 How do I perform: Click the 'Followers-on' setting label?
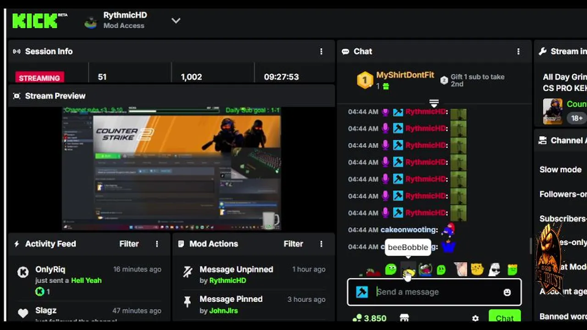563,194
